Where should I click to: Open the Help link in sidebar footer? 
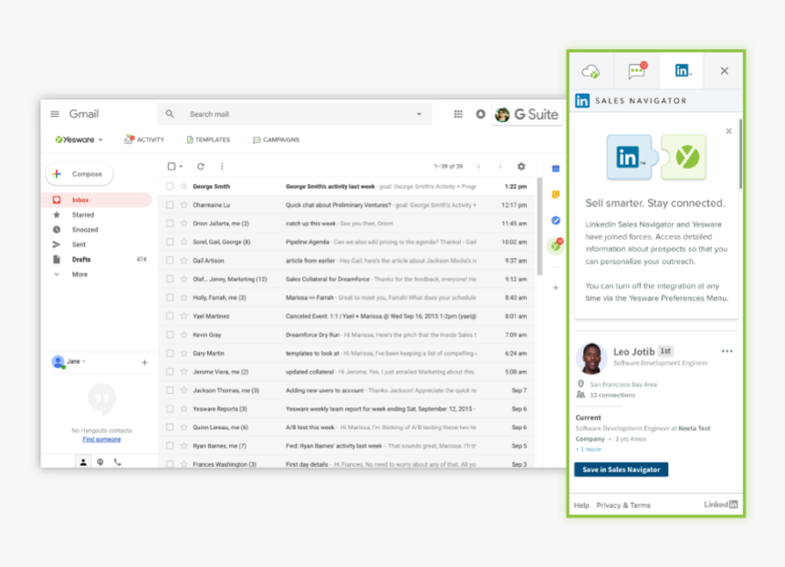click(x=581, y=505)
